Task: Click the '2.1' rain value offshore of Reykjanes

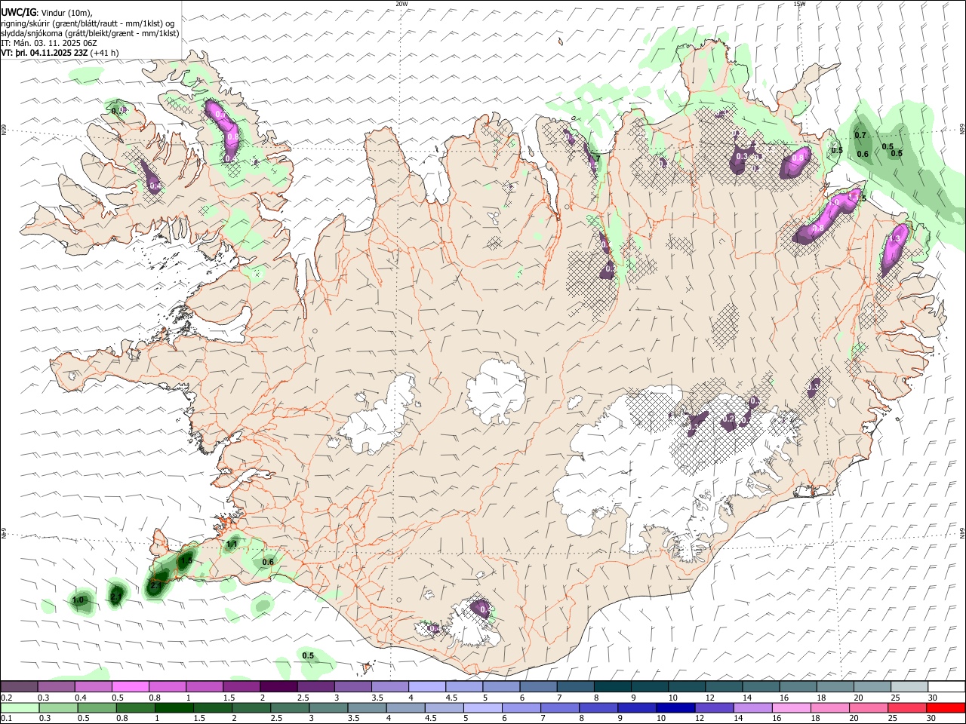Action: point(116,597)
